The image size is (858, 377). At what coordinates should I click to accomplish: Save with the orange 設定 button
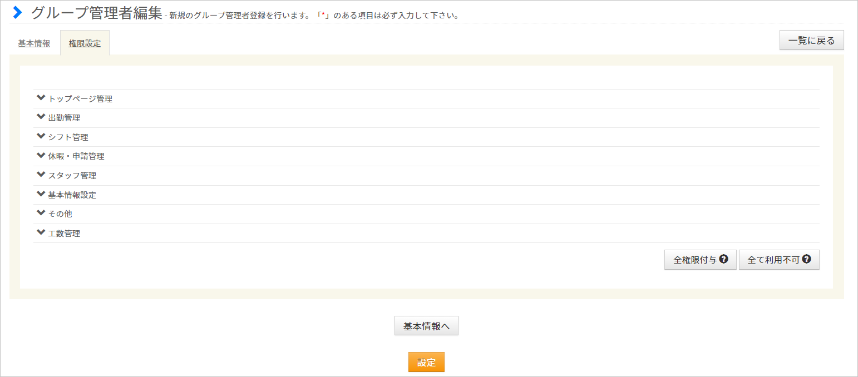click(x=426, y=362)
